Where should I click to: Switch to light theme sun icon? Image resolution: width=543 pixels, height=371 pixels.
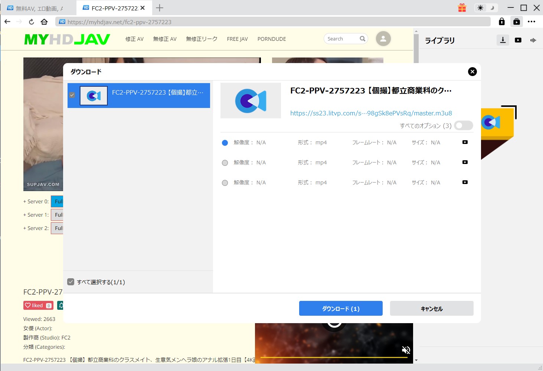pos(481,8)
